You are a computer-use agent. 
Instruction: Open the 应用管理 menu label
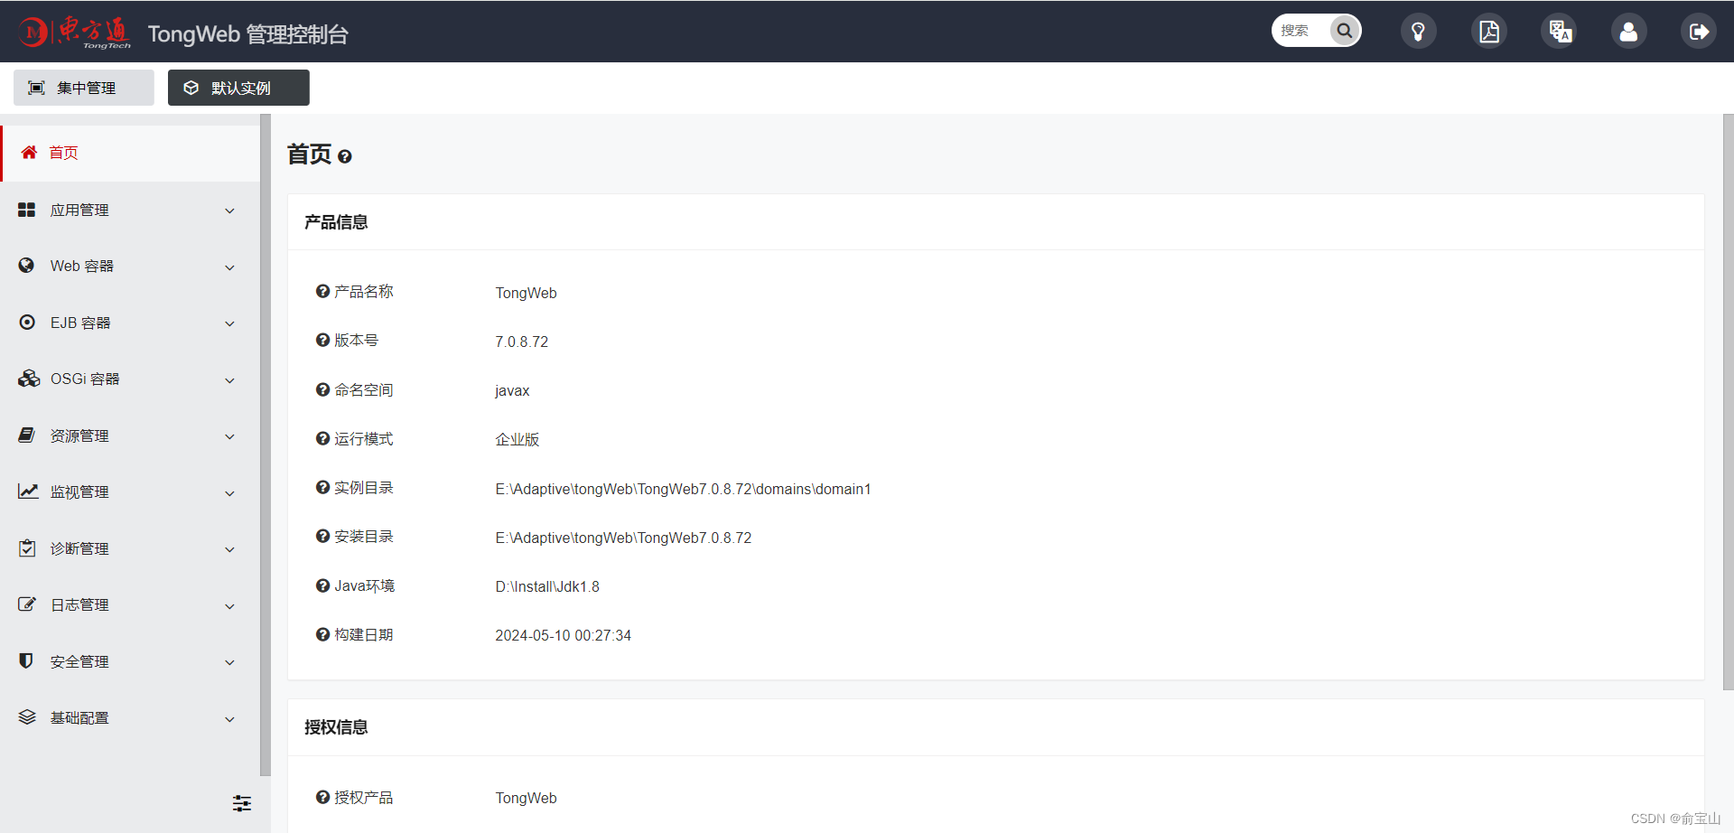click(79, 210)
